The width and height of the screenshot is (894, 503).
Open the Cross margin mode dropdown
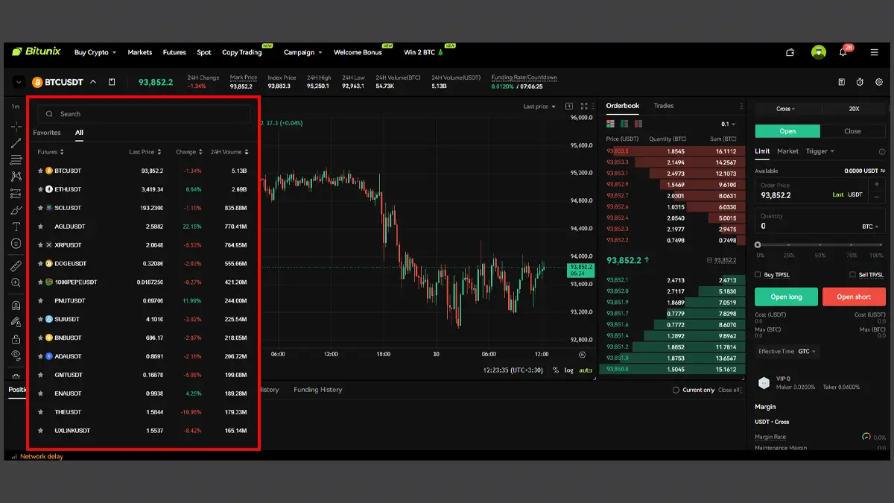tap(786, 109)
